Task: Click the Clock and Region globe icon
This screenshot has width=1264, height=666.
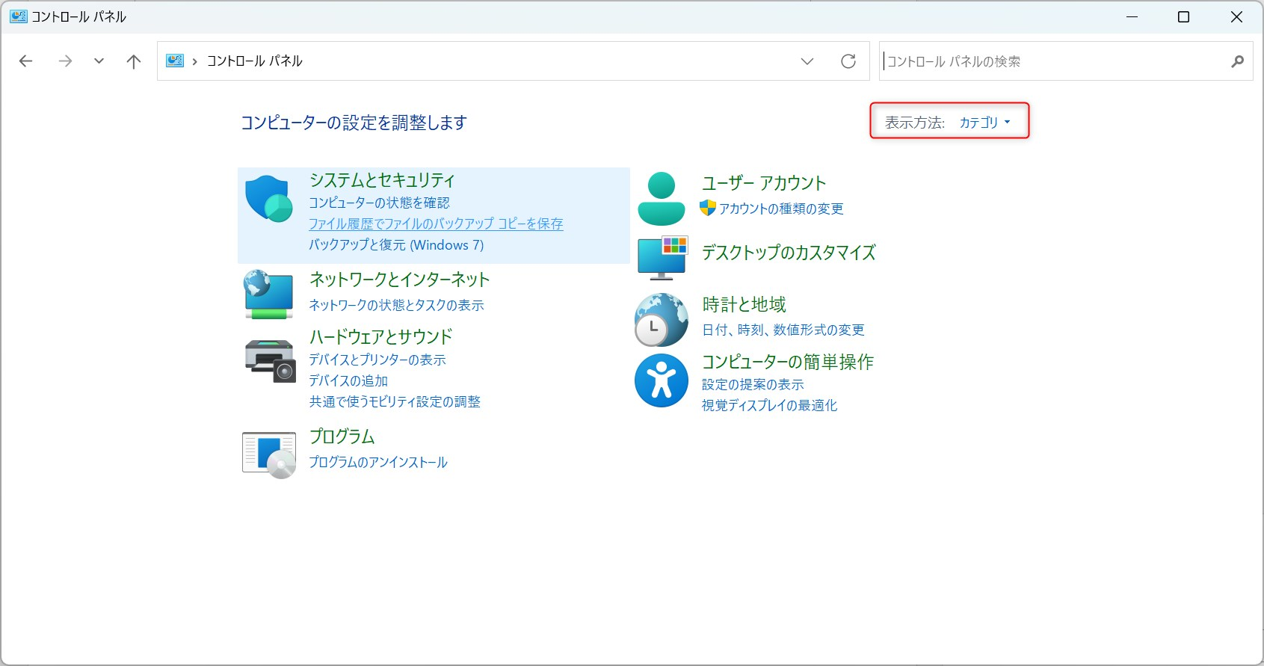Action: pyautogui.click(x=662, y=320)
